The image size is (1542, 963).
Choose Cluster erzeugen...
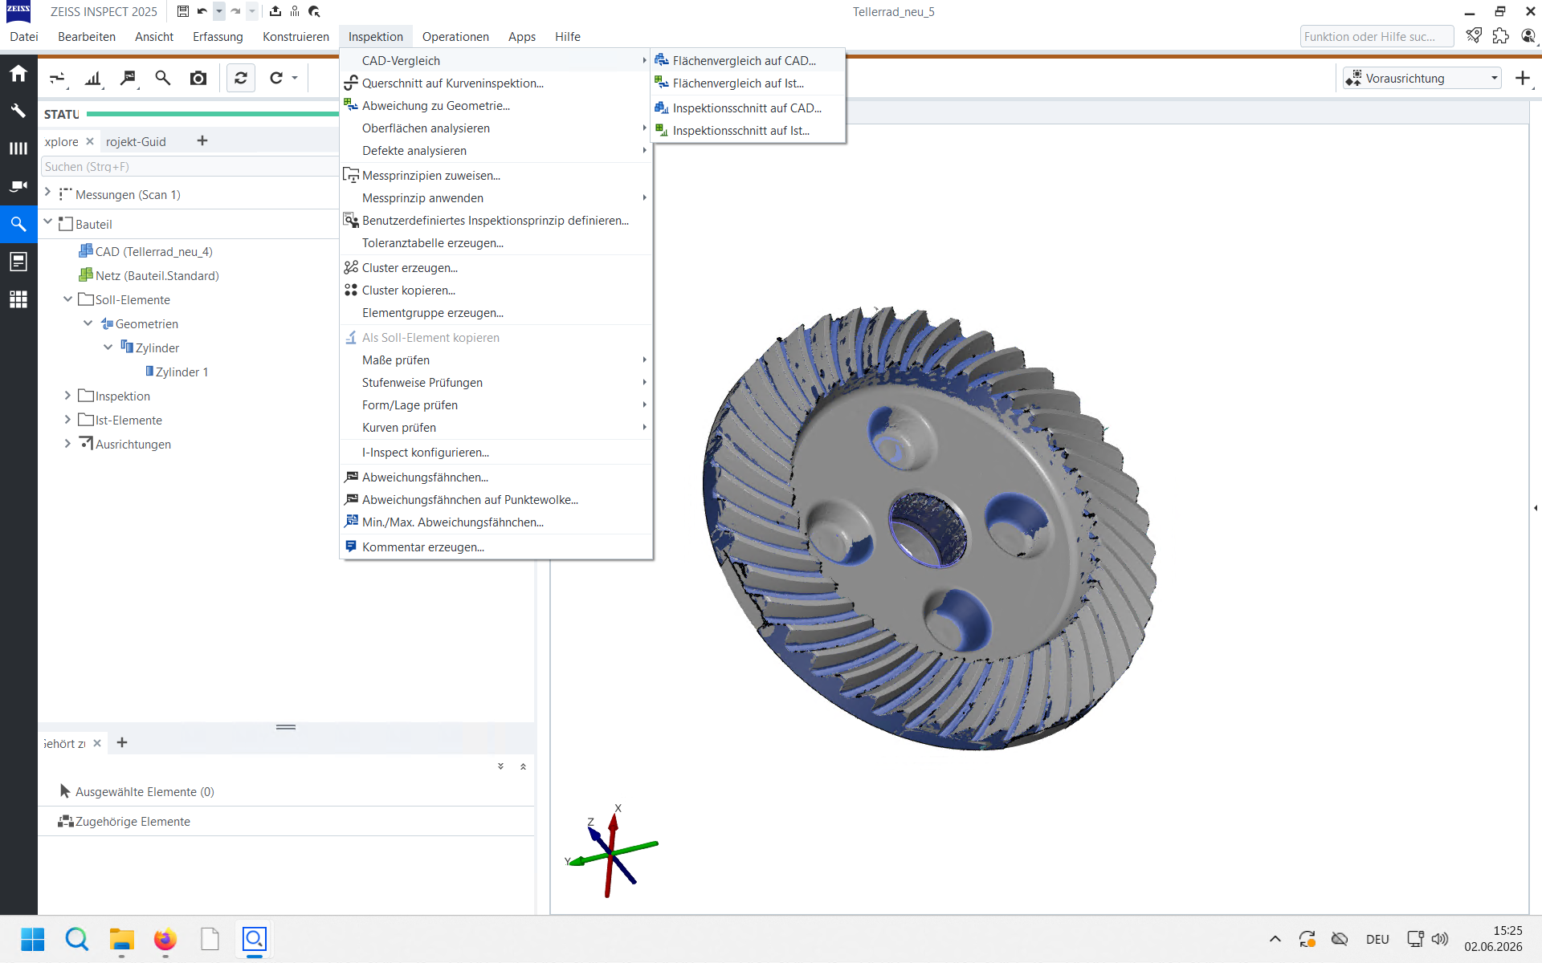pos(496,268)
